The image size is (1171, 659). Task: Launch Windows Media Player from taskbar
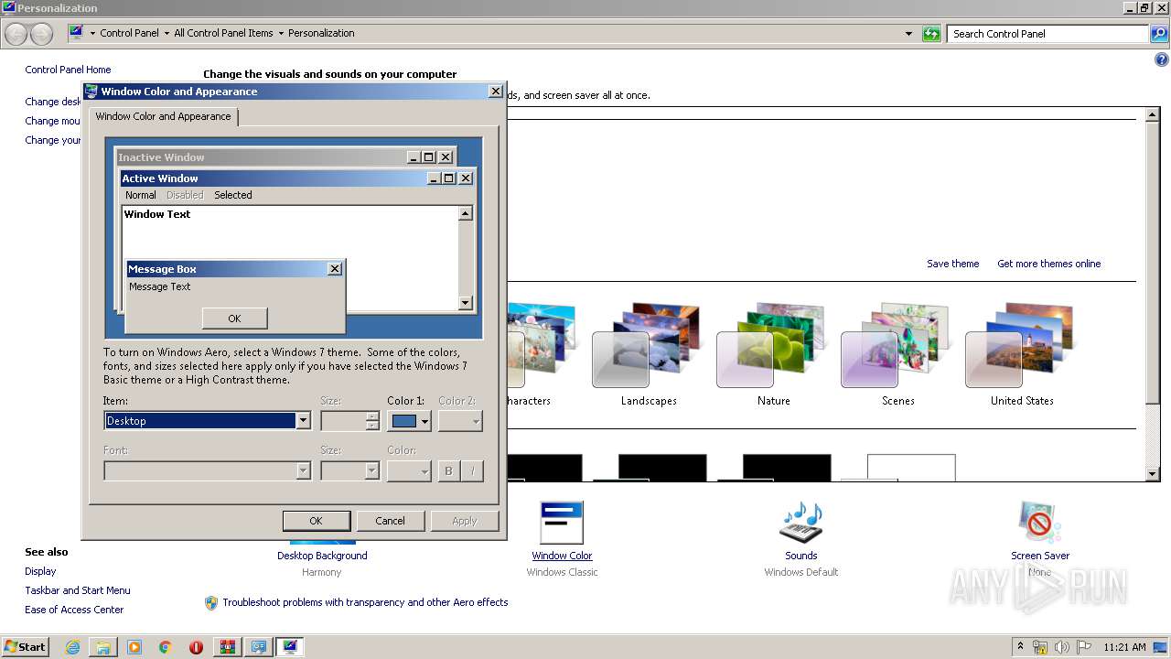click(x=134, y=647)
